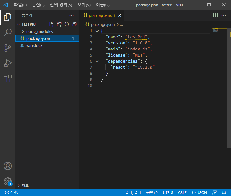The width and height of the screenshot is (231, 196).
Task: Fold the dependencies block at line 6
Action: pos(97,61)
